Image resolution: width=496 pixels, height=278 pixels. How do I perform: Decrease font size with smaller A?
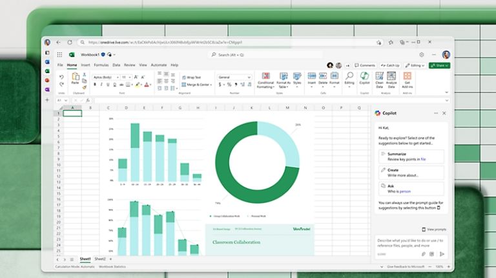tap(143, 77)
